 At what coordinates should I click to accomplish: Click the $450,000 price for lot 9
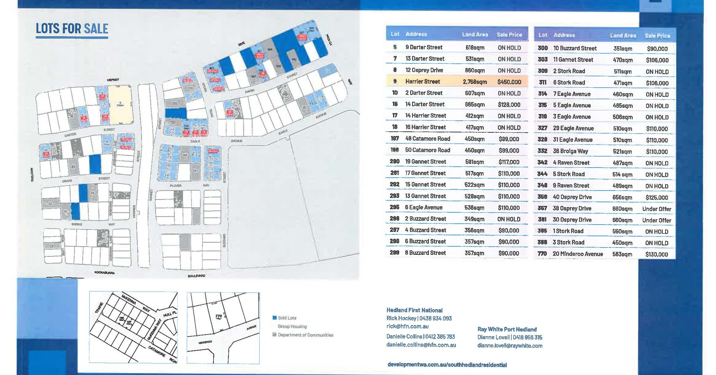point(509,82)
